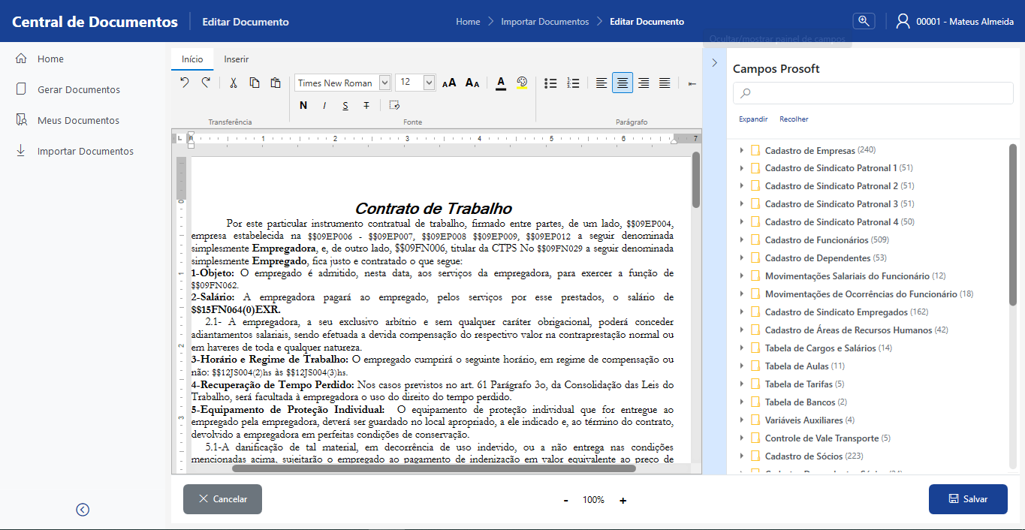Expand Cadastro de Funcionários tree node
This screenshot has height=530, width=1025.
click(x=742, y=240)
